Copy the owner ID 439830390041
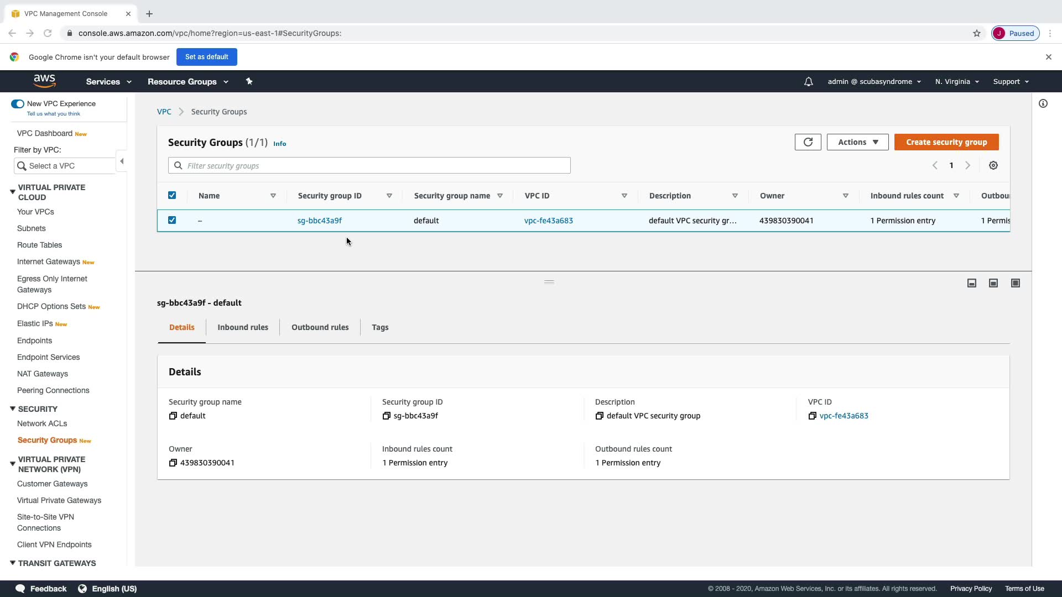 pos(173,463)
